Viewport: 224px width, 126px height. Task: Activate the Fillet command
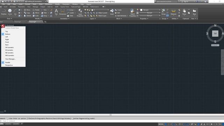pyautogui.click(x=44, y=13)
